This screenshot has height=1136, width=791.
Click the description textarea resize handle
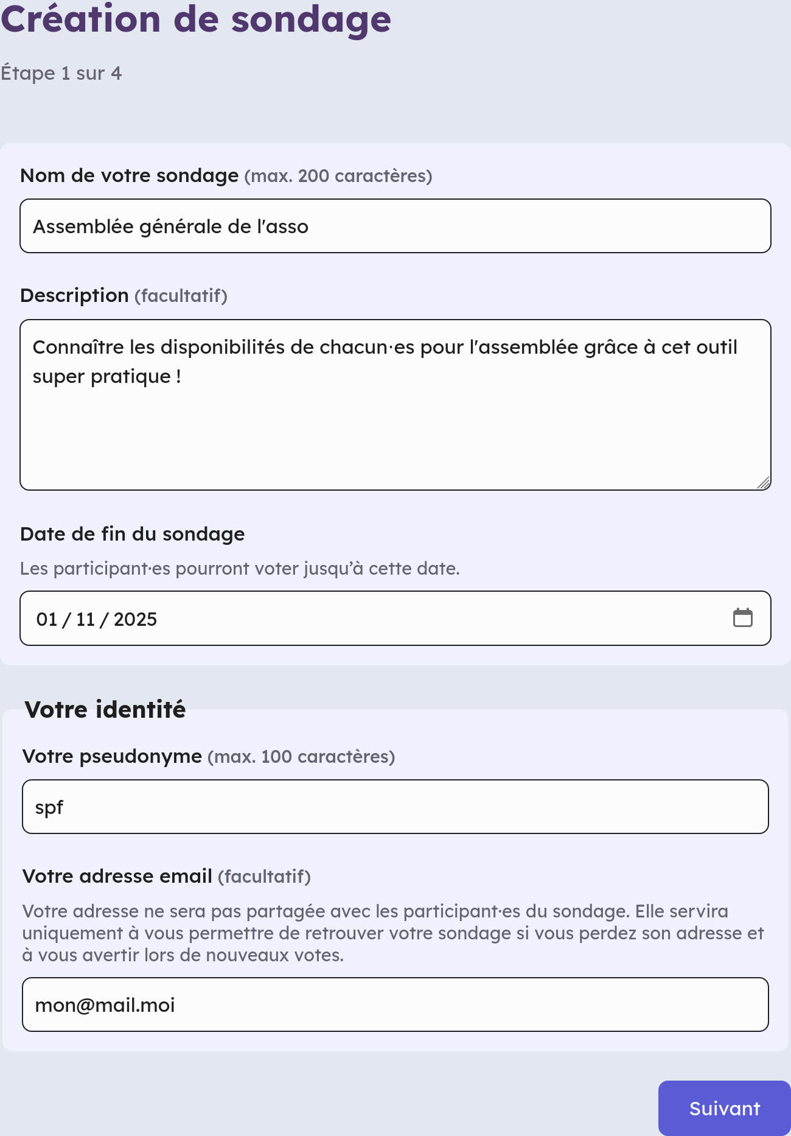click(764, 483)
